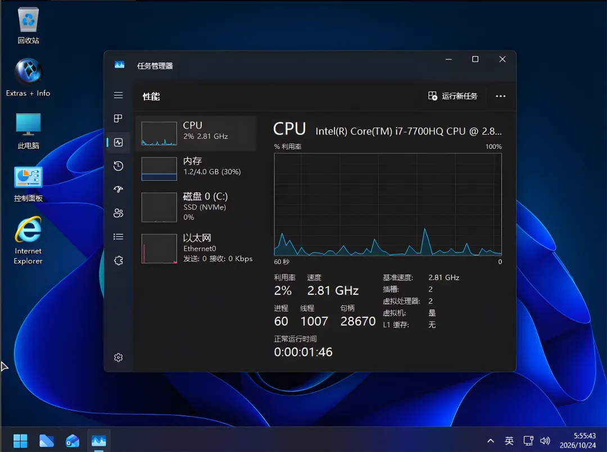Open Task Manager settings gear
The width and height of the screenshot is (607, 452).
coord(119,357)
